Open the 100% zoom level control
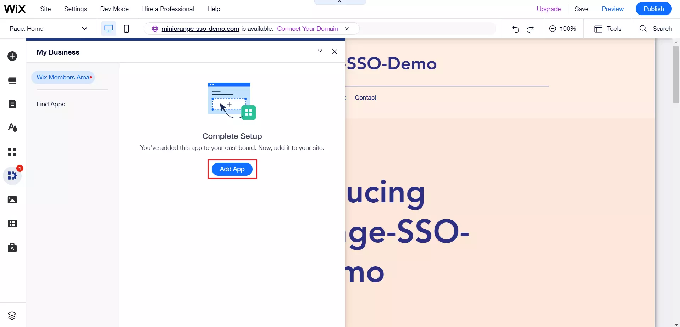Screen dimensions: 680x327 pyautogui.click(x=563, y=29)
